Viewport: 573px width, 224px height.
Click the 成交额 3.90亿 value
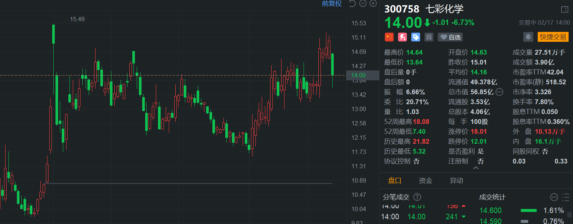click(545, 62)
